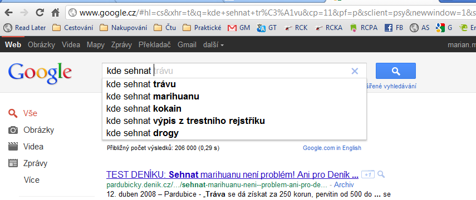
Task: Open the Nakupování bookmark folder
Action: click(124, 28)
